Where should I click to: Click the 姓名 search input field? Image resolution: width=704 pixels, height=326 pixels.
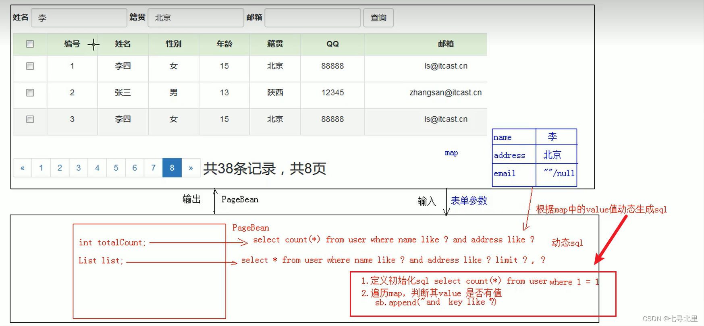pyautogui.click(x=79, y=18)
